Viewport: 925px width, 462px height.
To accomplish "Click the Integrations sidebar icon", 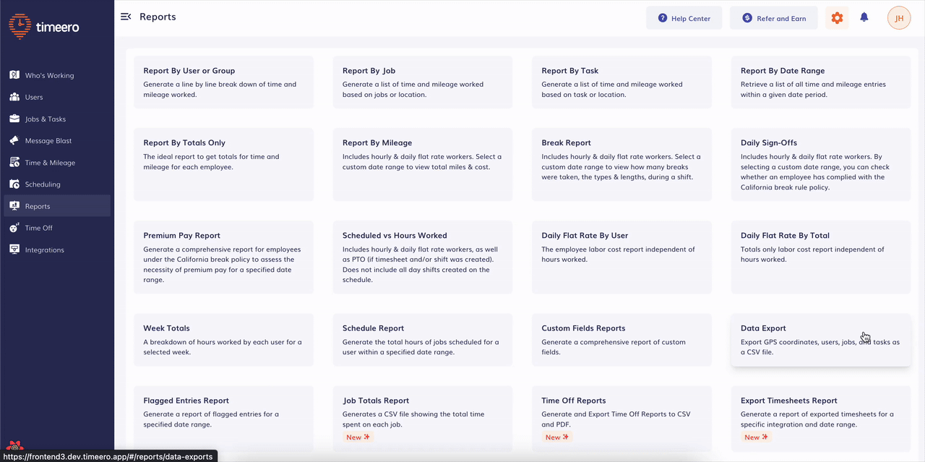I will pyautogui.click(x=14, y=249).
